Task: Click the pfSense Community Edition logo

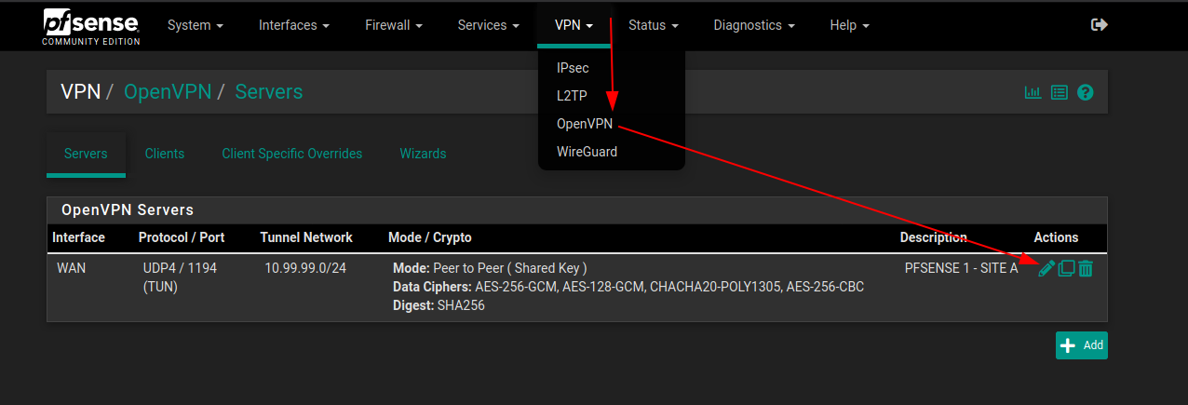Action: pyautogui.click(x=91, y=27)
